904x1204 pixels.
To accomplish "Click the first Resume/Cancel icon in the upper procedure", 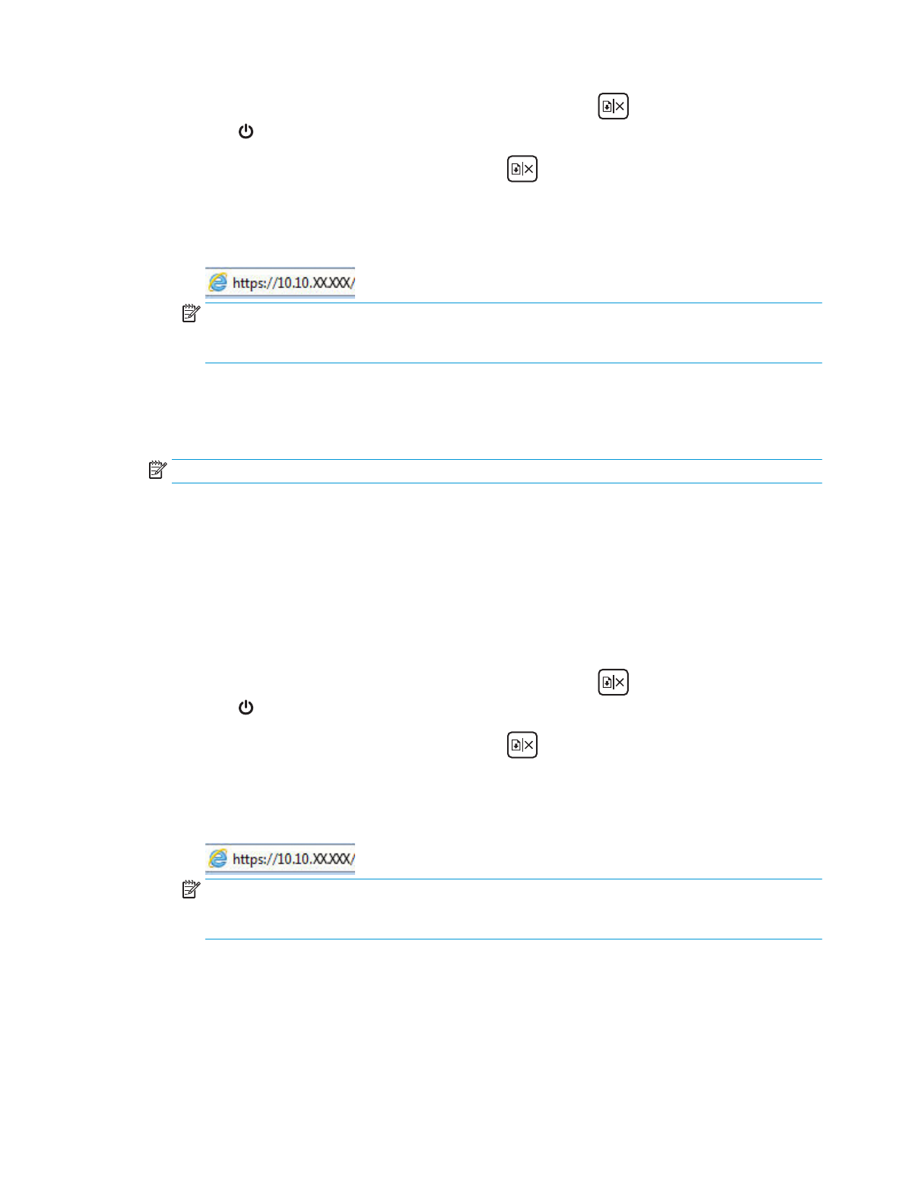I will click(613, 106).
